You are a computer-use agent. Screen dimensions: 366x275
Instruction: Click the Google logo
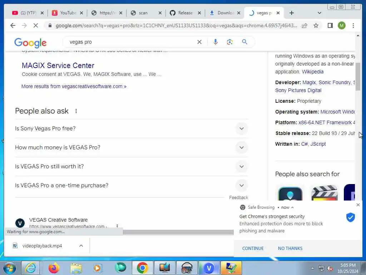point(30,43)
